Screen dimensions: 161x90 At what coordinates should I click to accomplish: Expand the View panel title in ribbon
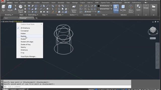point(105,15)
